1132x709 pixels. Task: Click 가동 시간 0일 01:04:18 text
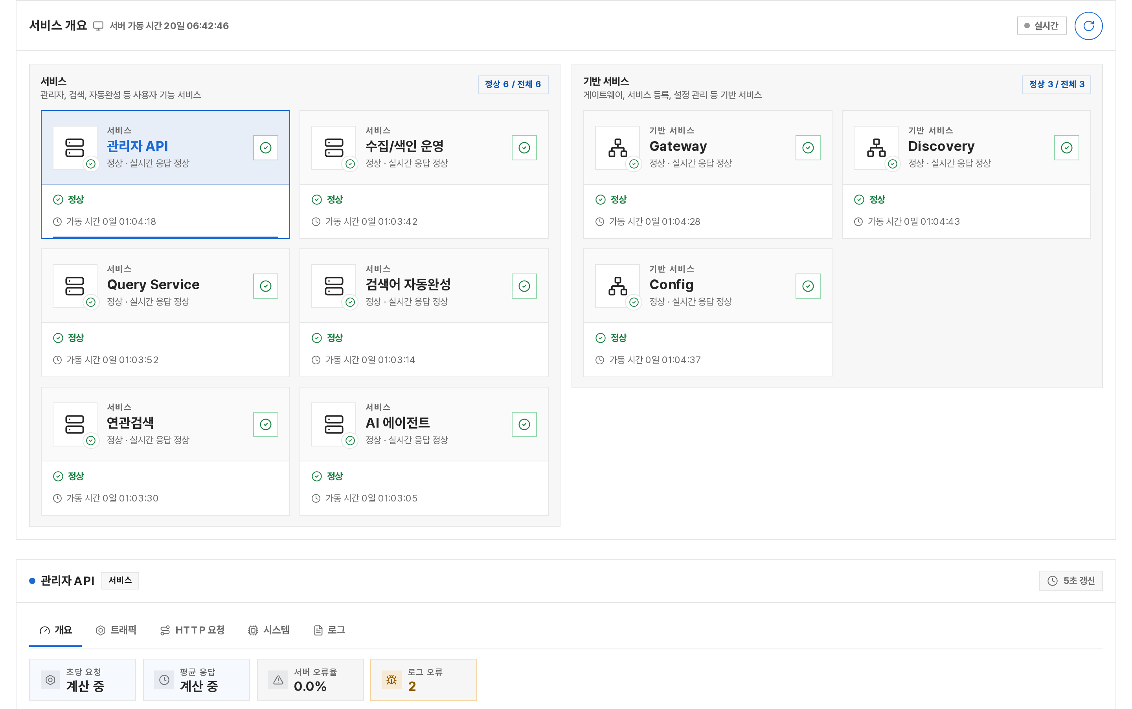111,222
